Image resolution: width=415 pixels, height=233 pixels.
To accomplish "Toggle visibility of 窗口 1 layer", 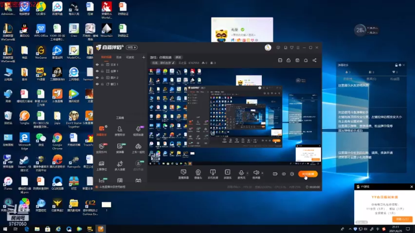I will [x=97, y=84].
